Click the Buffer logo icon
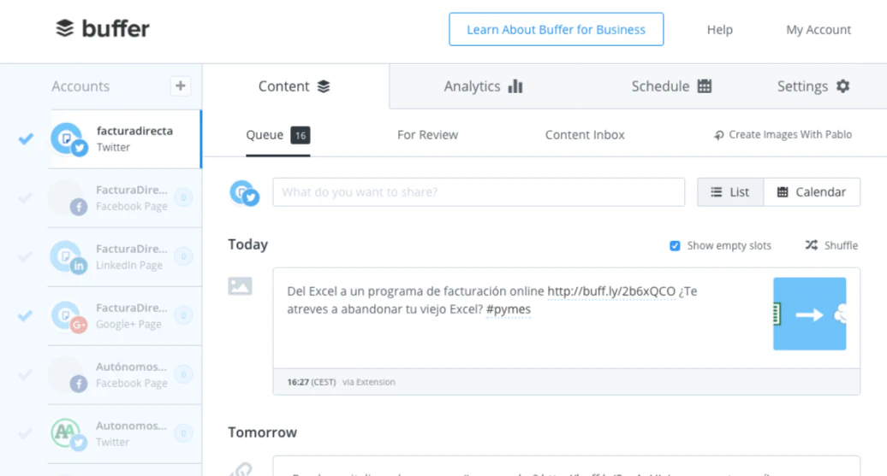Viewport: 887px width, 476px height. click(65, 29)
